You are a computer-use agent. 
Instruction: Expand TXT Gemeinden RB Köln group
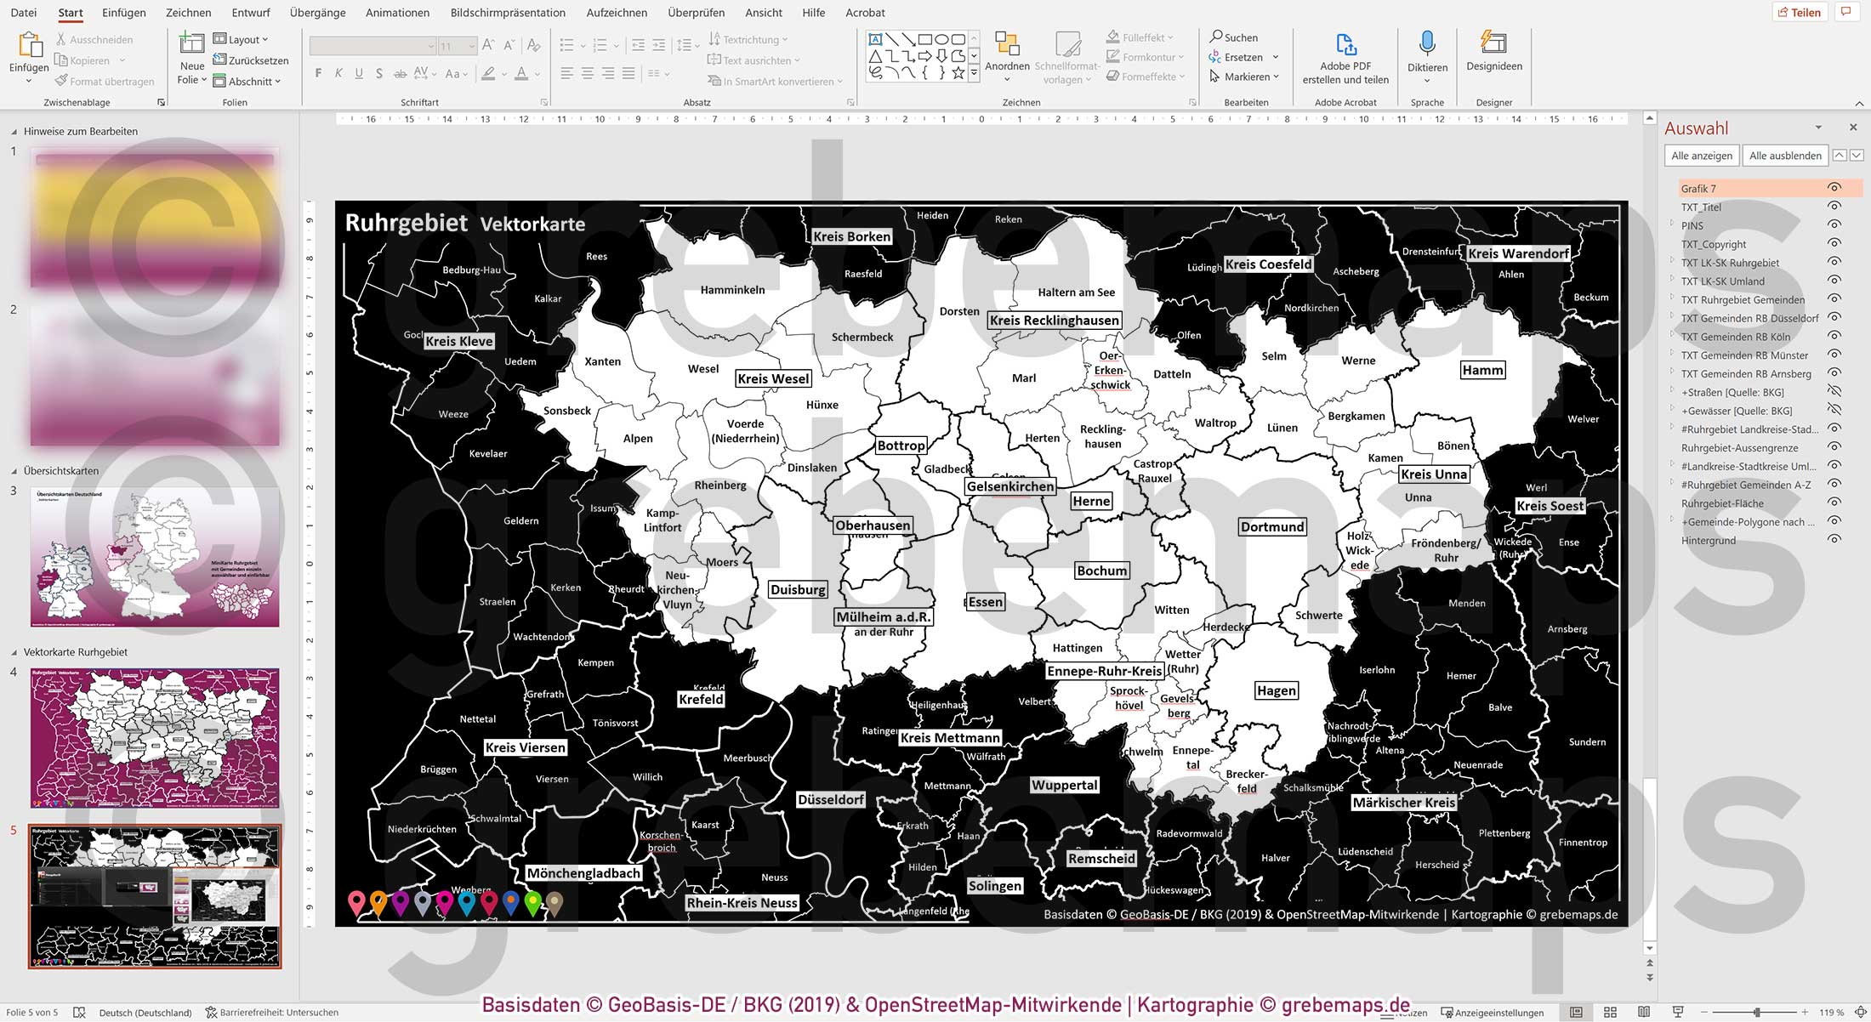[1670, 337]
